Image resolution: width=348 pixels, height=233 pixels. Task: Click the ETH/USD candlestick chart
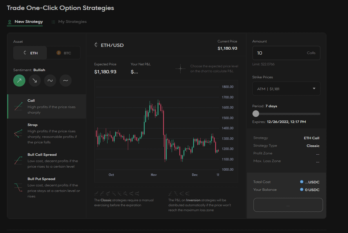(x=157, y=131)
